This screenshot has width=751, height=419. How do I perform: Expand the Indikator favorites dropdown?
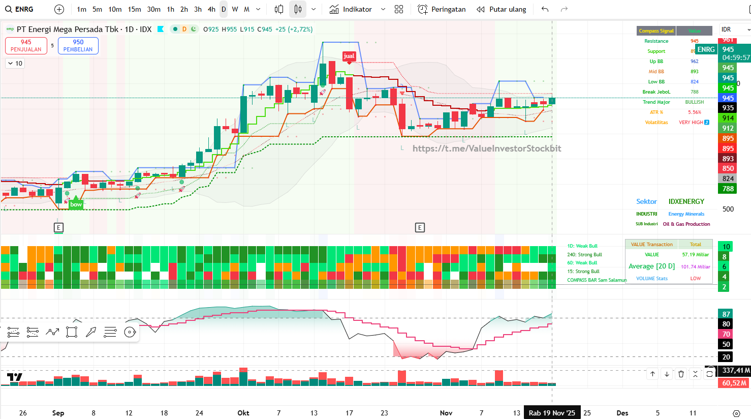coord(383,9)
